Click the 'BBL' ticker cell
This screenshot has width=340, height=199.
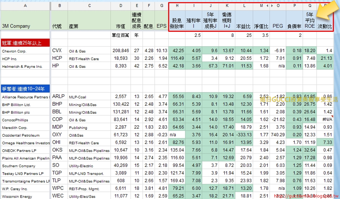pos(59,112)
